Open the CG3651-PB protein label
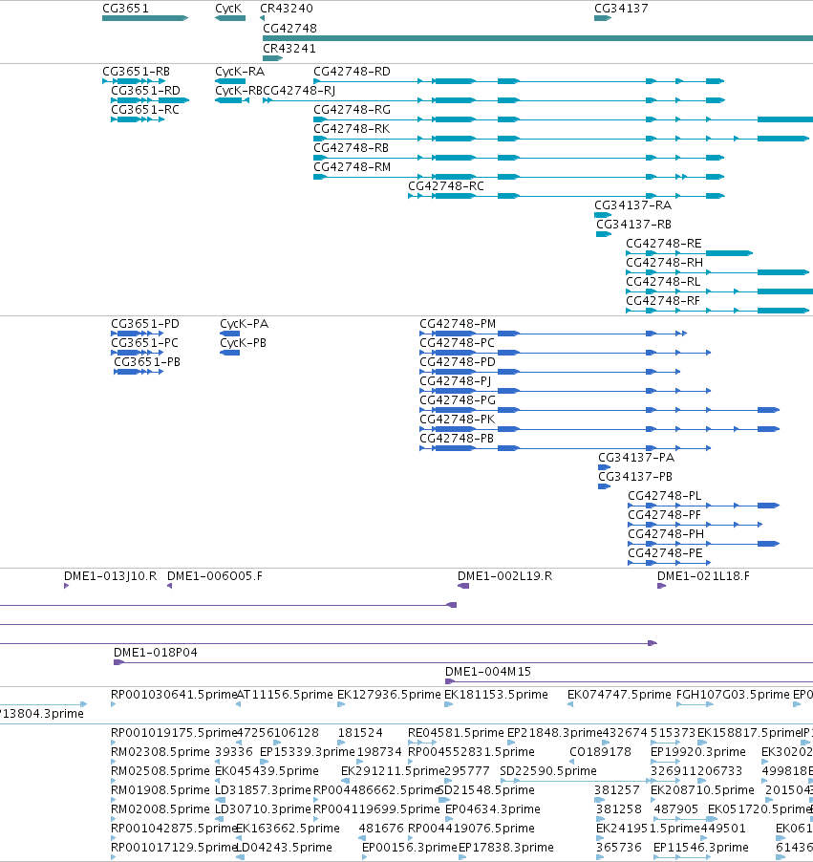 pos(147,362)
